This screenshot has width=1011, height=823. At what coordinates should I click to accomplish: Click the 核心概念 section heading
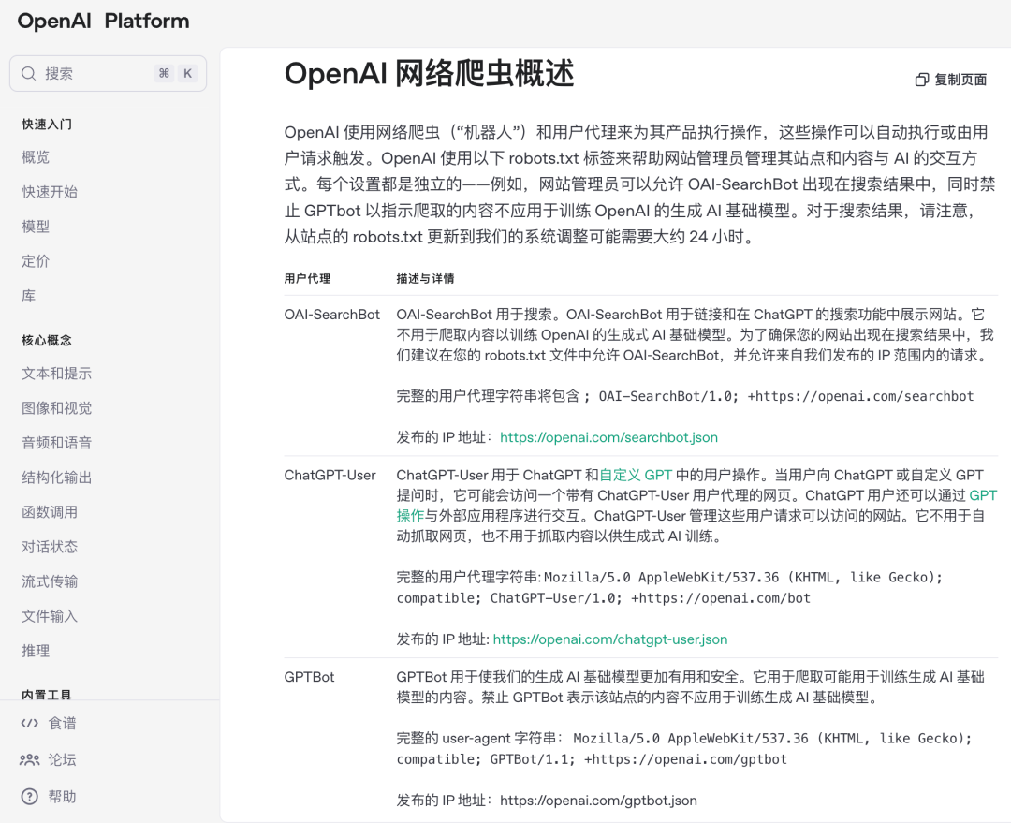coord(47,341)
